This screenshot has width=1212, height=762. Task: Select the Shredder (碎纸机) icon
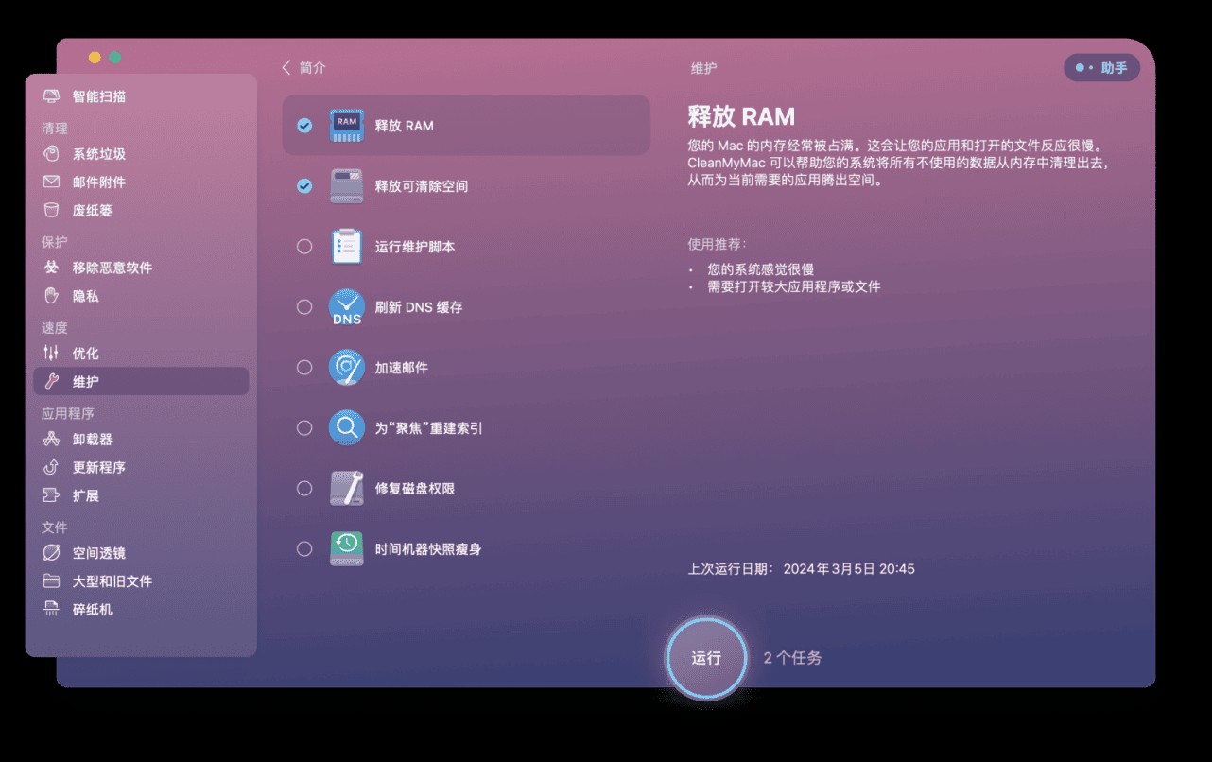pyautogui.click(x=52, y=610)
